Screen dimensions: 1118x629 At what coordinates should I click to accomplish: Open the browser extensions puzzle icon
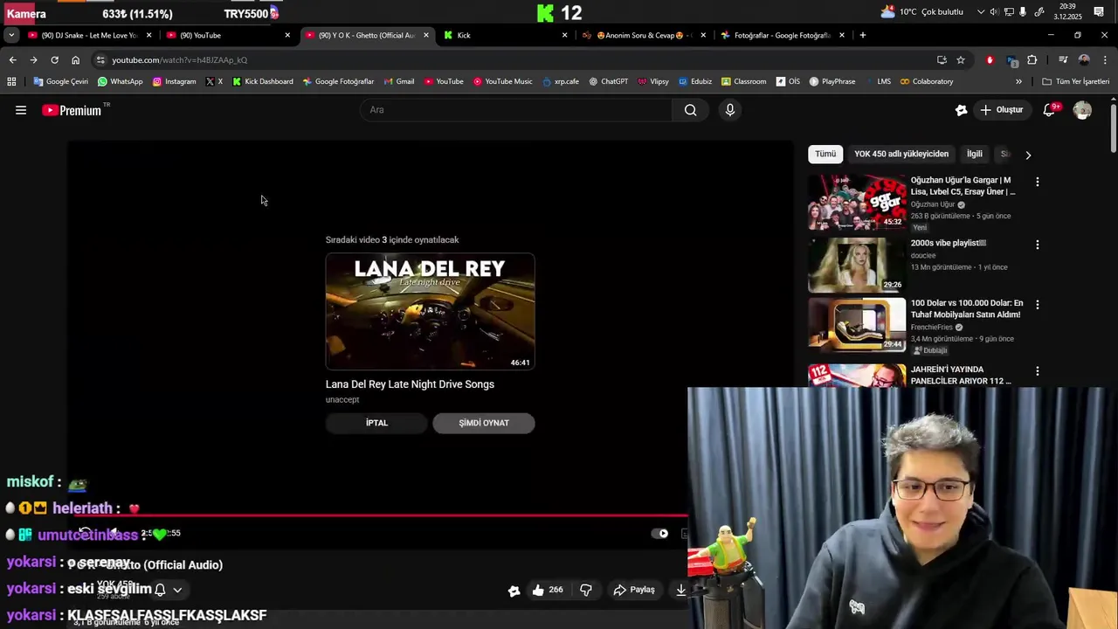pos(1032,59)
